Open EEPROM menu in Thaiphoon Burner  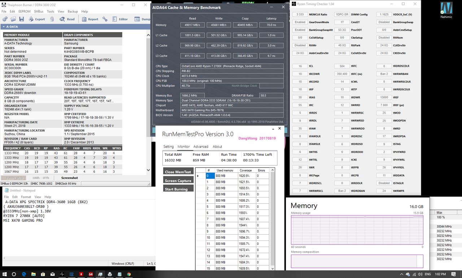pos(24,12)
